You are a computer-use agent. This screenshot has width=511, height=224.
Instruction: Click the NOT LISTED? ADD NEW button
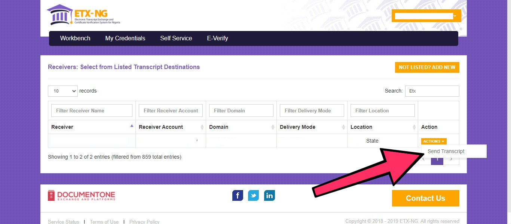coord(427,67)
